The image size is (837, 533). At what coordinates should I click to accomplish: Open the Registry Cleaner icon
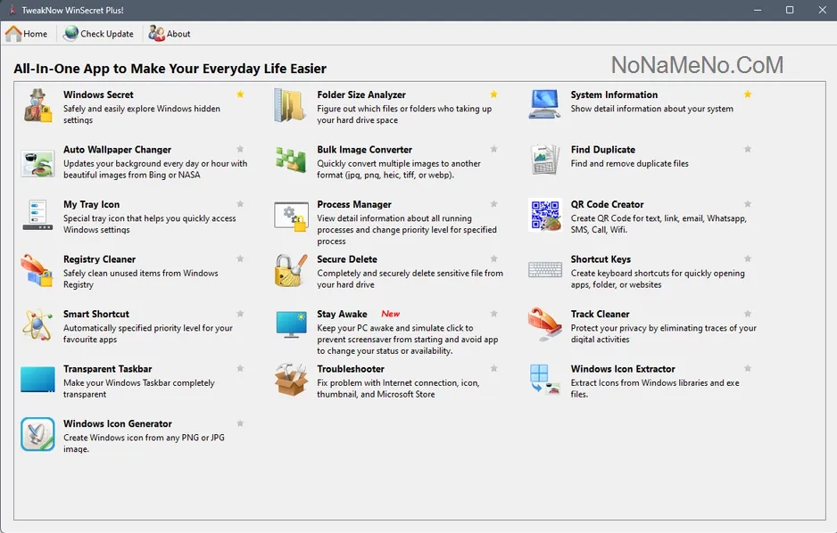37,270
